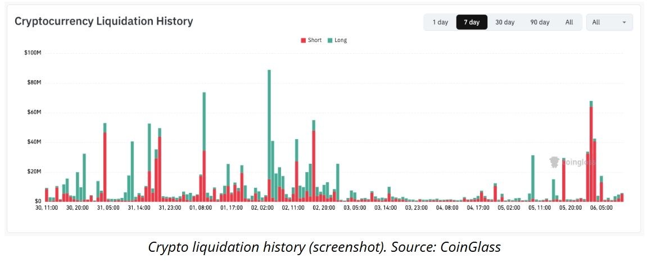Click the 02, 02:00 time label
The height and width of the screenshot is (263, 647).
click(x=263, y=208)
